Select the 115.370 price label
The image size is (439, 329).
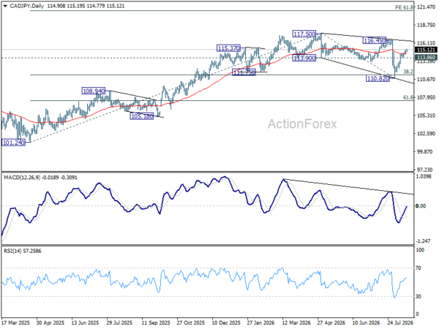coord(228,48)
